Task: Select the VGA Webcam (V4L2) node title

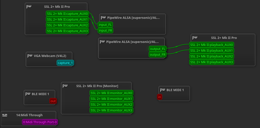Action: 50,56
